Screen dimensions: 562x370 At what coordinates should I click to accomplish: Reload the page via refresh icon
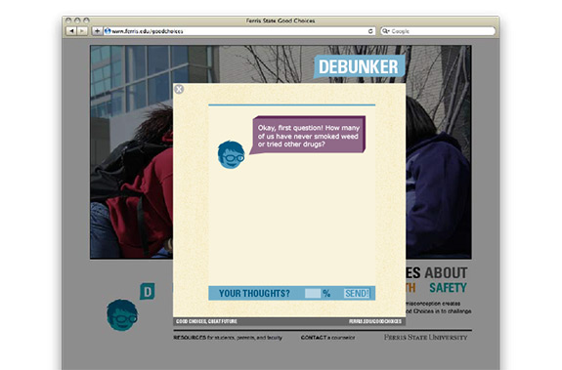370,31
